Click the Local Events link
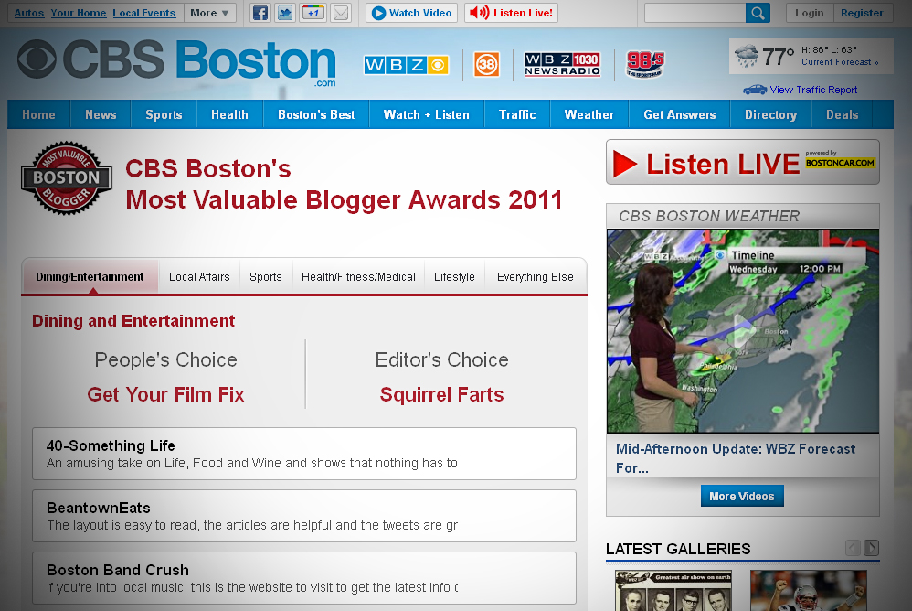912x611 pixels. click(x=144, y=13)
